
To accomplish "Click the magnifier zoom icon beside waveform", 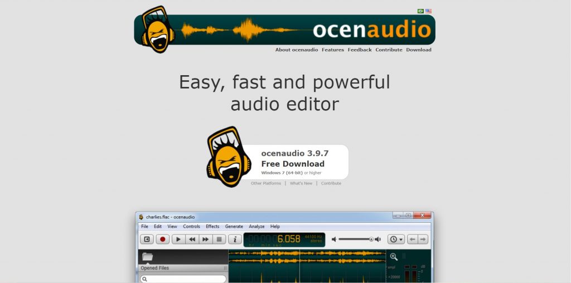I will click(x=394, y=257).
